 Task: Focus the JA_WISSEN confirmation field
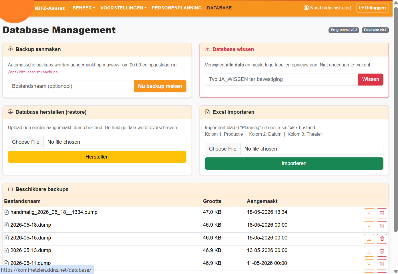[x=281, y=79]
